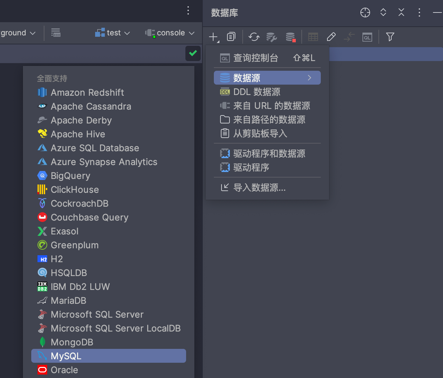443x378 pixels.
Task: Click the plus icon to add new
Action: click(x=214, y=37)
